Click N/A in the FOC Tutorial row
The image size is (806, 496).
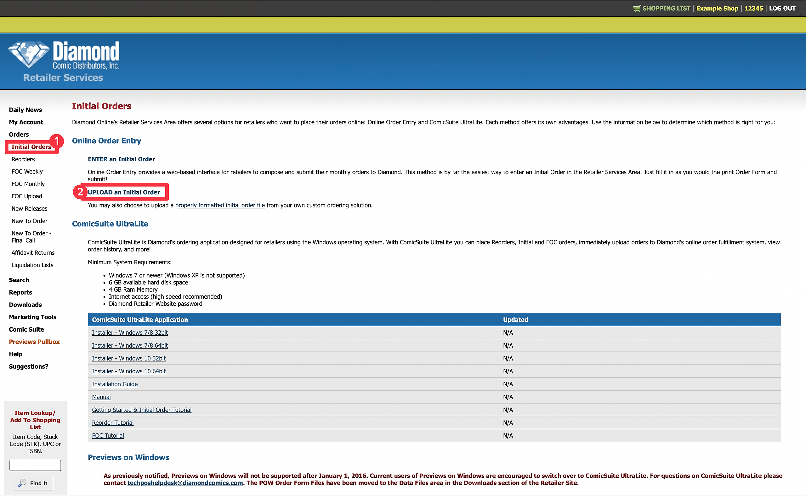508,436
